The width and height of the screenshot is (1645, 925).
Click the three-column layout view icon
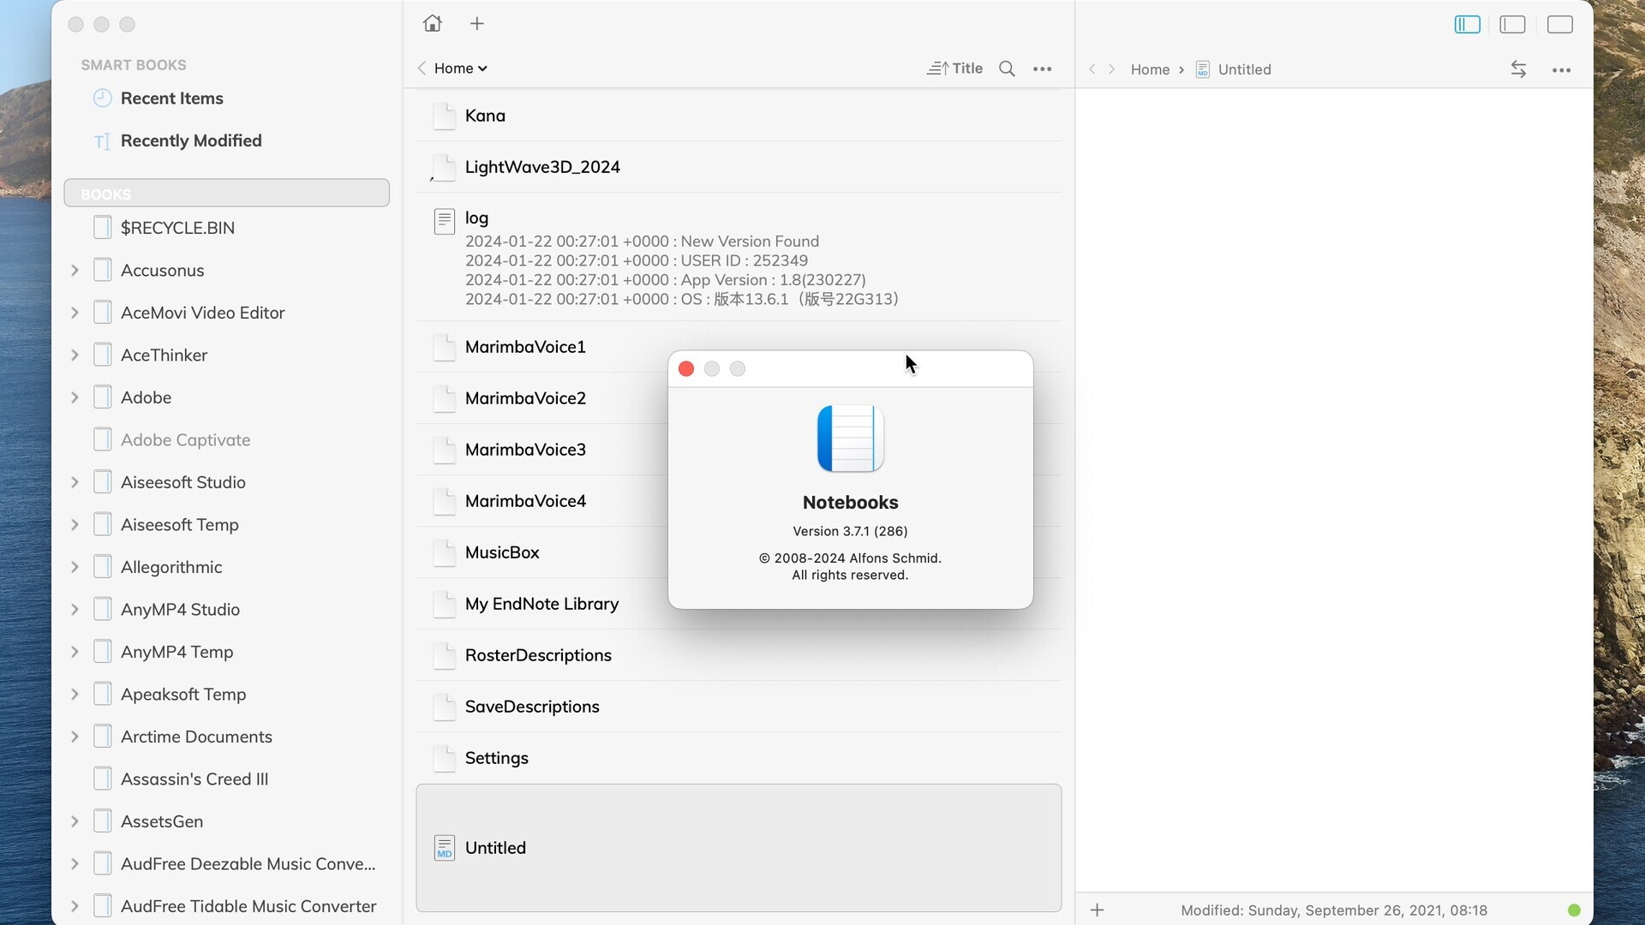click(x=1467, y=24)
